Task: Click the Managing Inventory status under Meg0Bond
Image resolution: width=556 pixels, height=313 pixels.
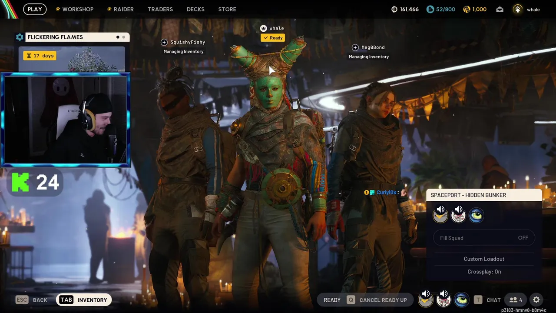Action: [369, 57]
